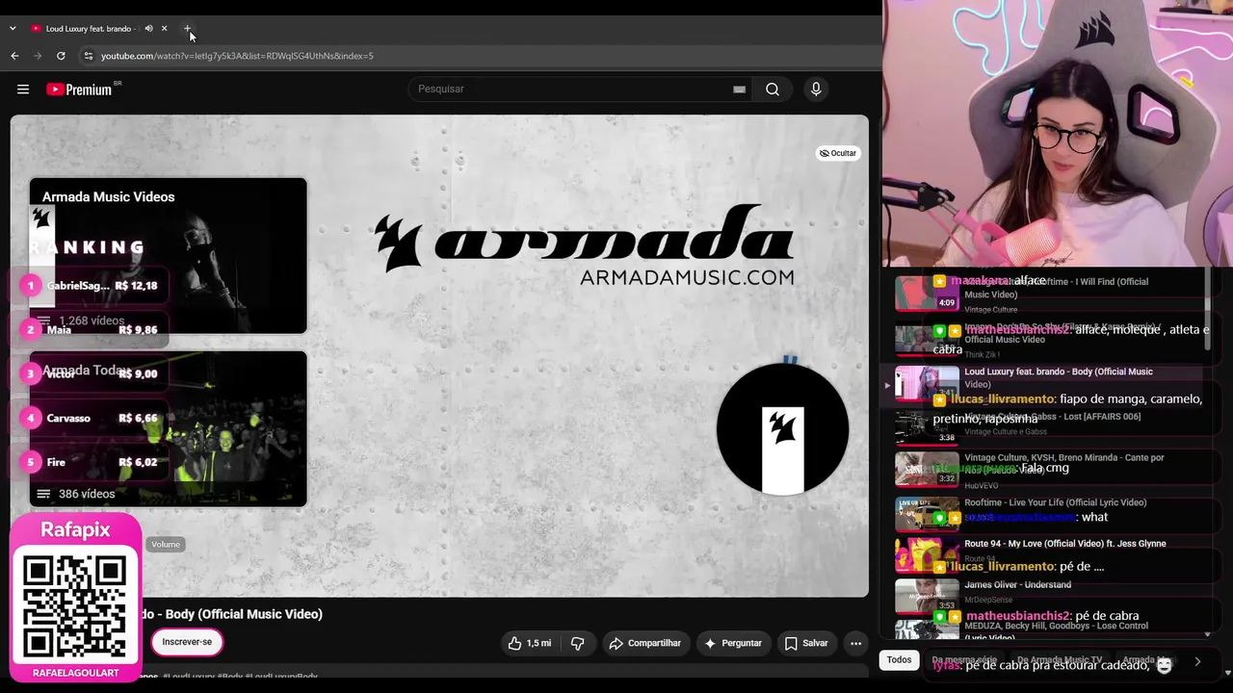Dislike the video with thumbs down
The width and height of the screenshot is (1233, 693).
click(x=578, y=643)
